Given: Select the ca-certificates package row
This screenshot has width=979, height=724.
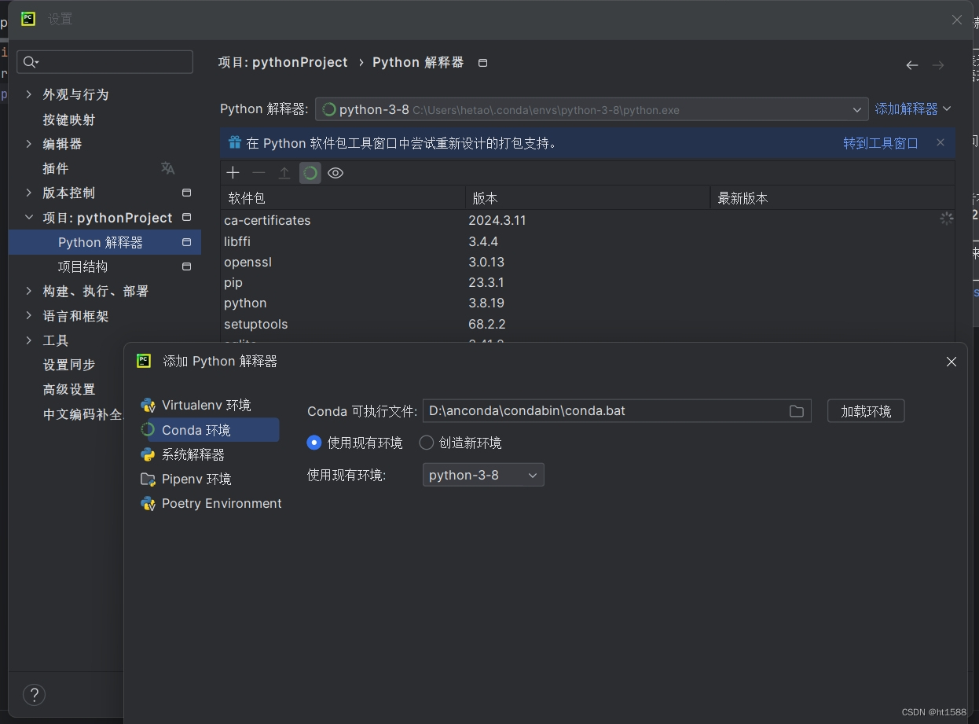Looking at the screenshot, I should [588, 220].
